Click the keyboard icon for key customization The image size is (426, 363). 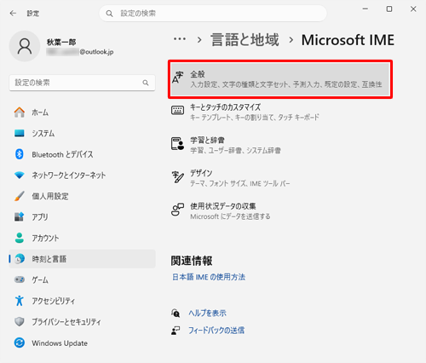(178, 110)
